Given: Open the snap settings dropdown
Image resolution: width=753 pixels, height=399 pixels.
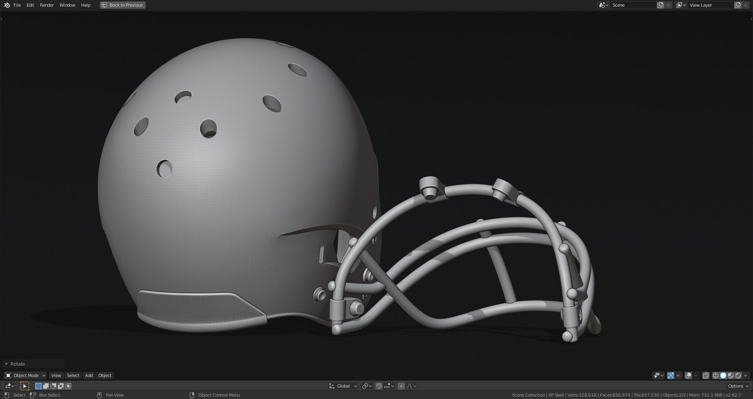Looking at the screenshot, I should (389, 386).
